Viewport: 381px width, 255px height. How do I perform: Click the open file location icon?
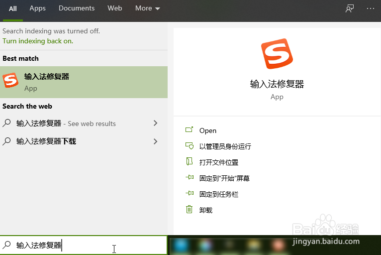pyautogui.click(x=190, y=161)
